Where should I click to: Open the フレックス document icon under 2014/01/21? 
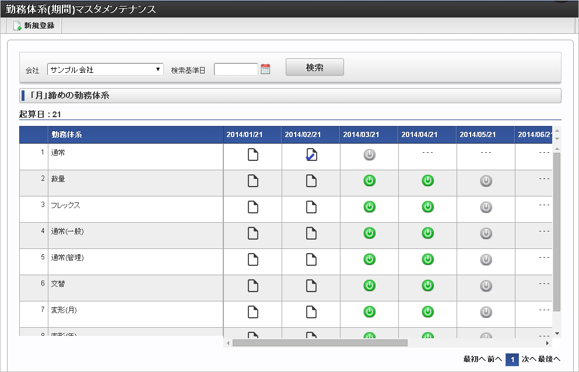pos(253,207)
